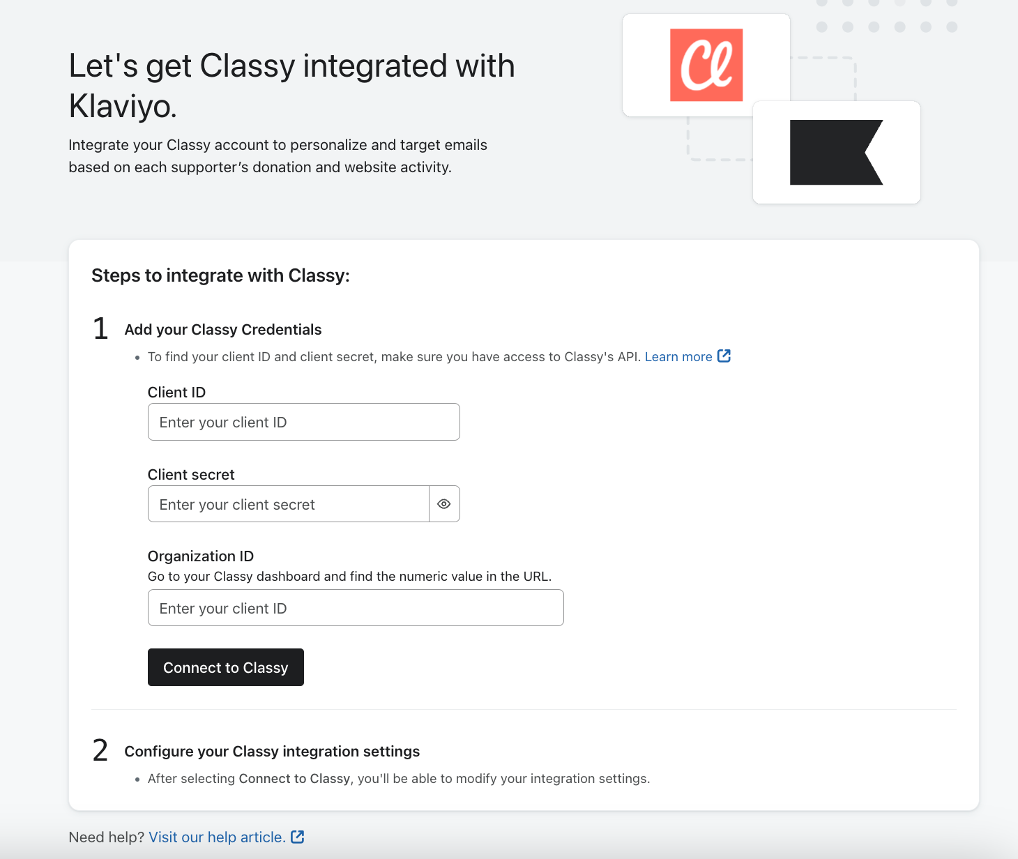This screenshot has height=859, width=1018.
Task: Open the Learn more link
Action: (678, 357)
